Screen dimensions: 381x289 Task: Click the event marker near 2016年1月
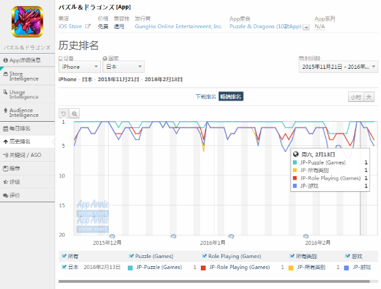[x=231, y=236]
